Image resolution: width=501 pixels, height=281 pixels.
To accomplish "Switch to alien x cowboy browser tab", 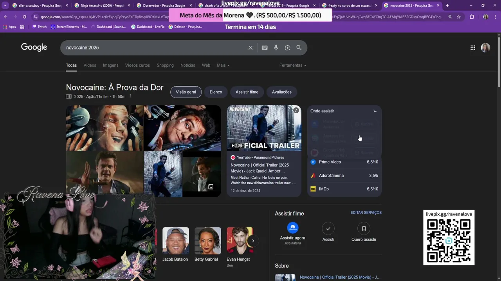I will tap(40, 5).
